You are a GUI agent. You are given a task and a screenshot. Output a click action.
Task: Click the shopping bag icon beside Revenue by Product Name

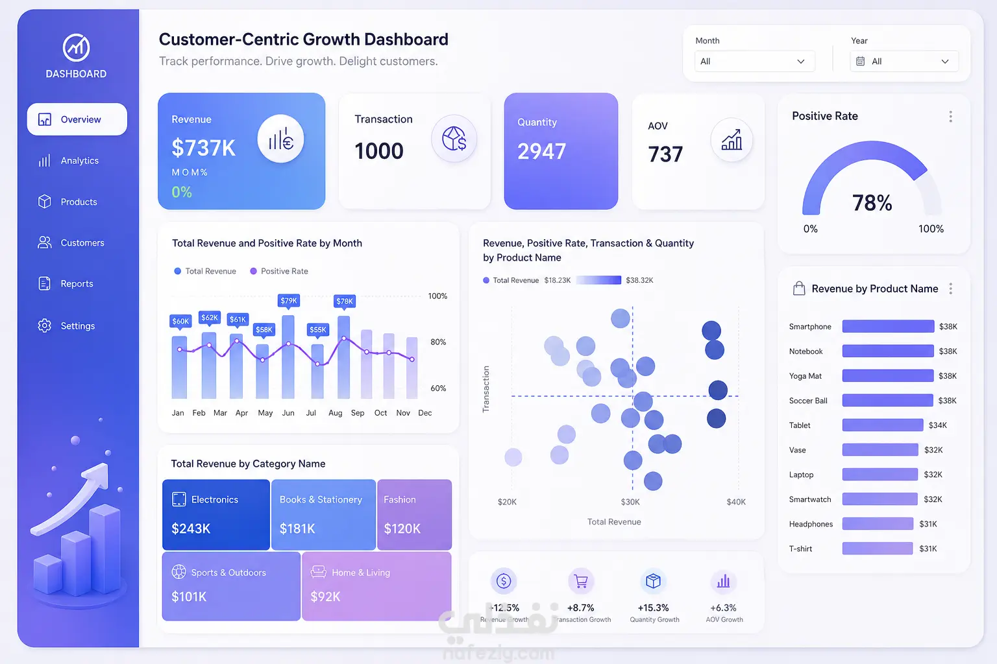[x=799, y=289]
